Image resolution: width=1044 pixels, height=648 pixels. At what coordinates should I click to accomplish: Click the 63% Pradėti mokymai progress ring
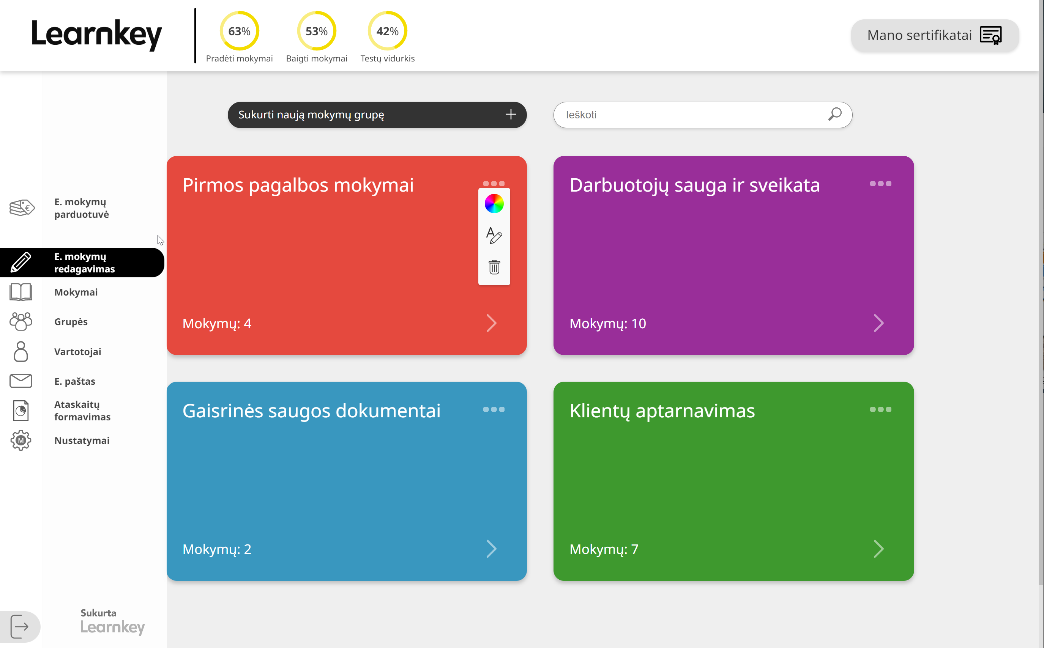(239, 31)
